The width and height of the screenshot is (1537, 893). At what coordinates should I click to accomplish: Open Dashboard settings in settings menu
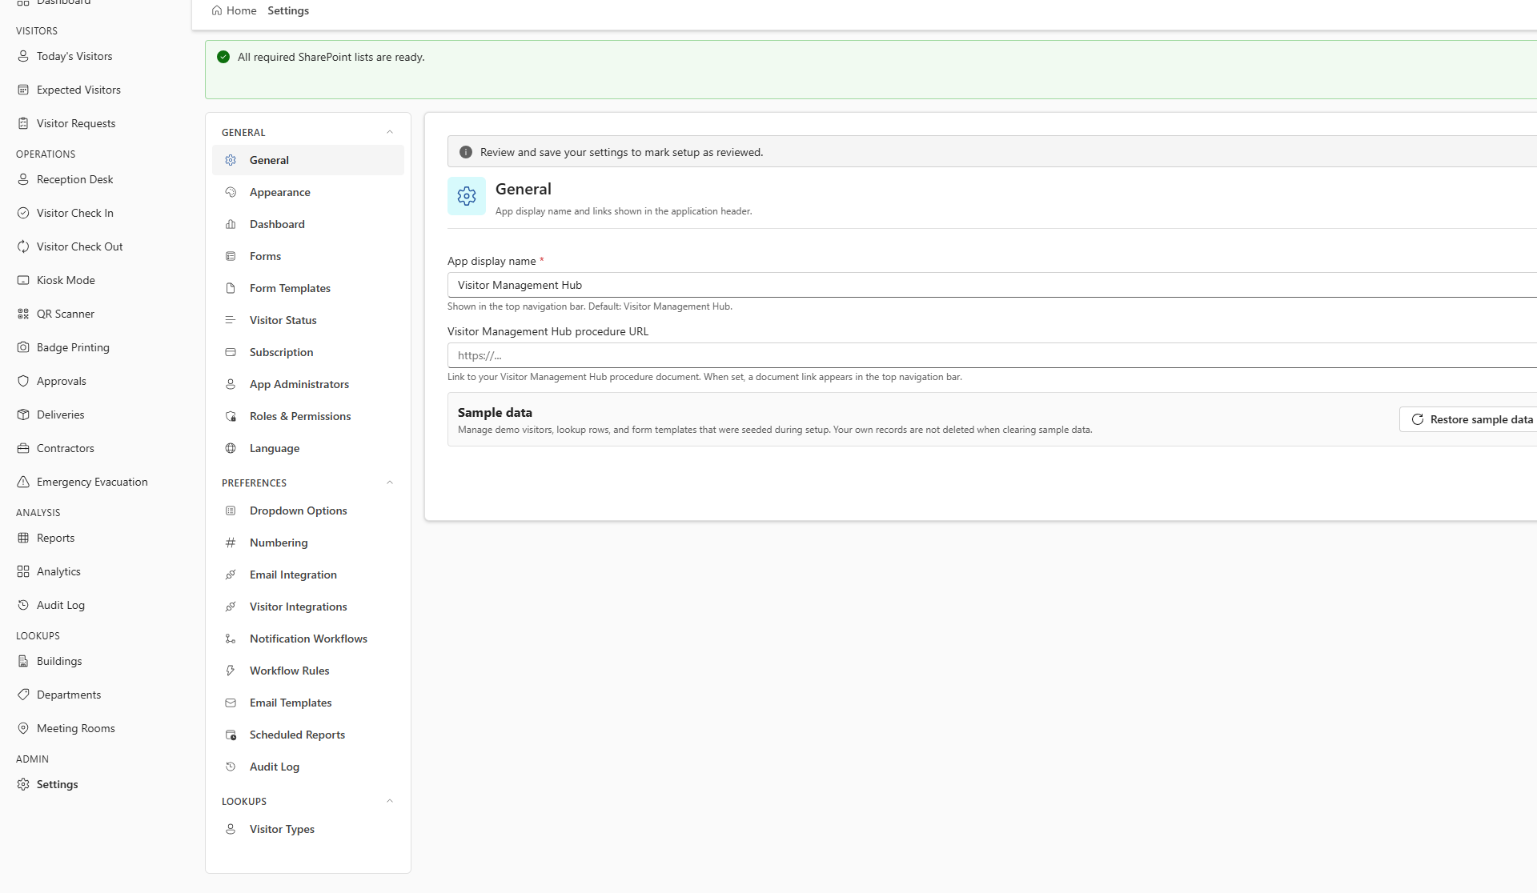click(308, 224)
